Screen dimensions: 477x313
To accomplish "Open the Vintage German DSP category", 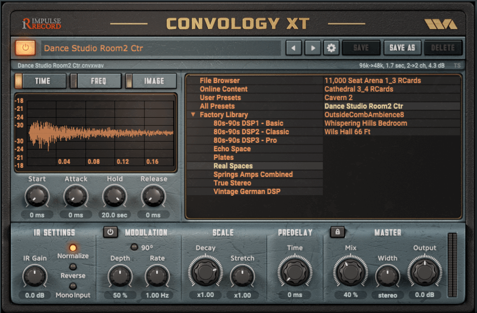I will click(246, 192).
